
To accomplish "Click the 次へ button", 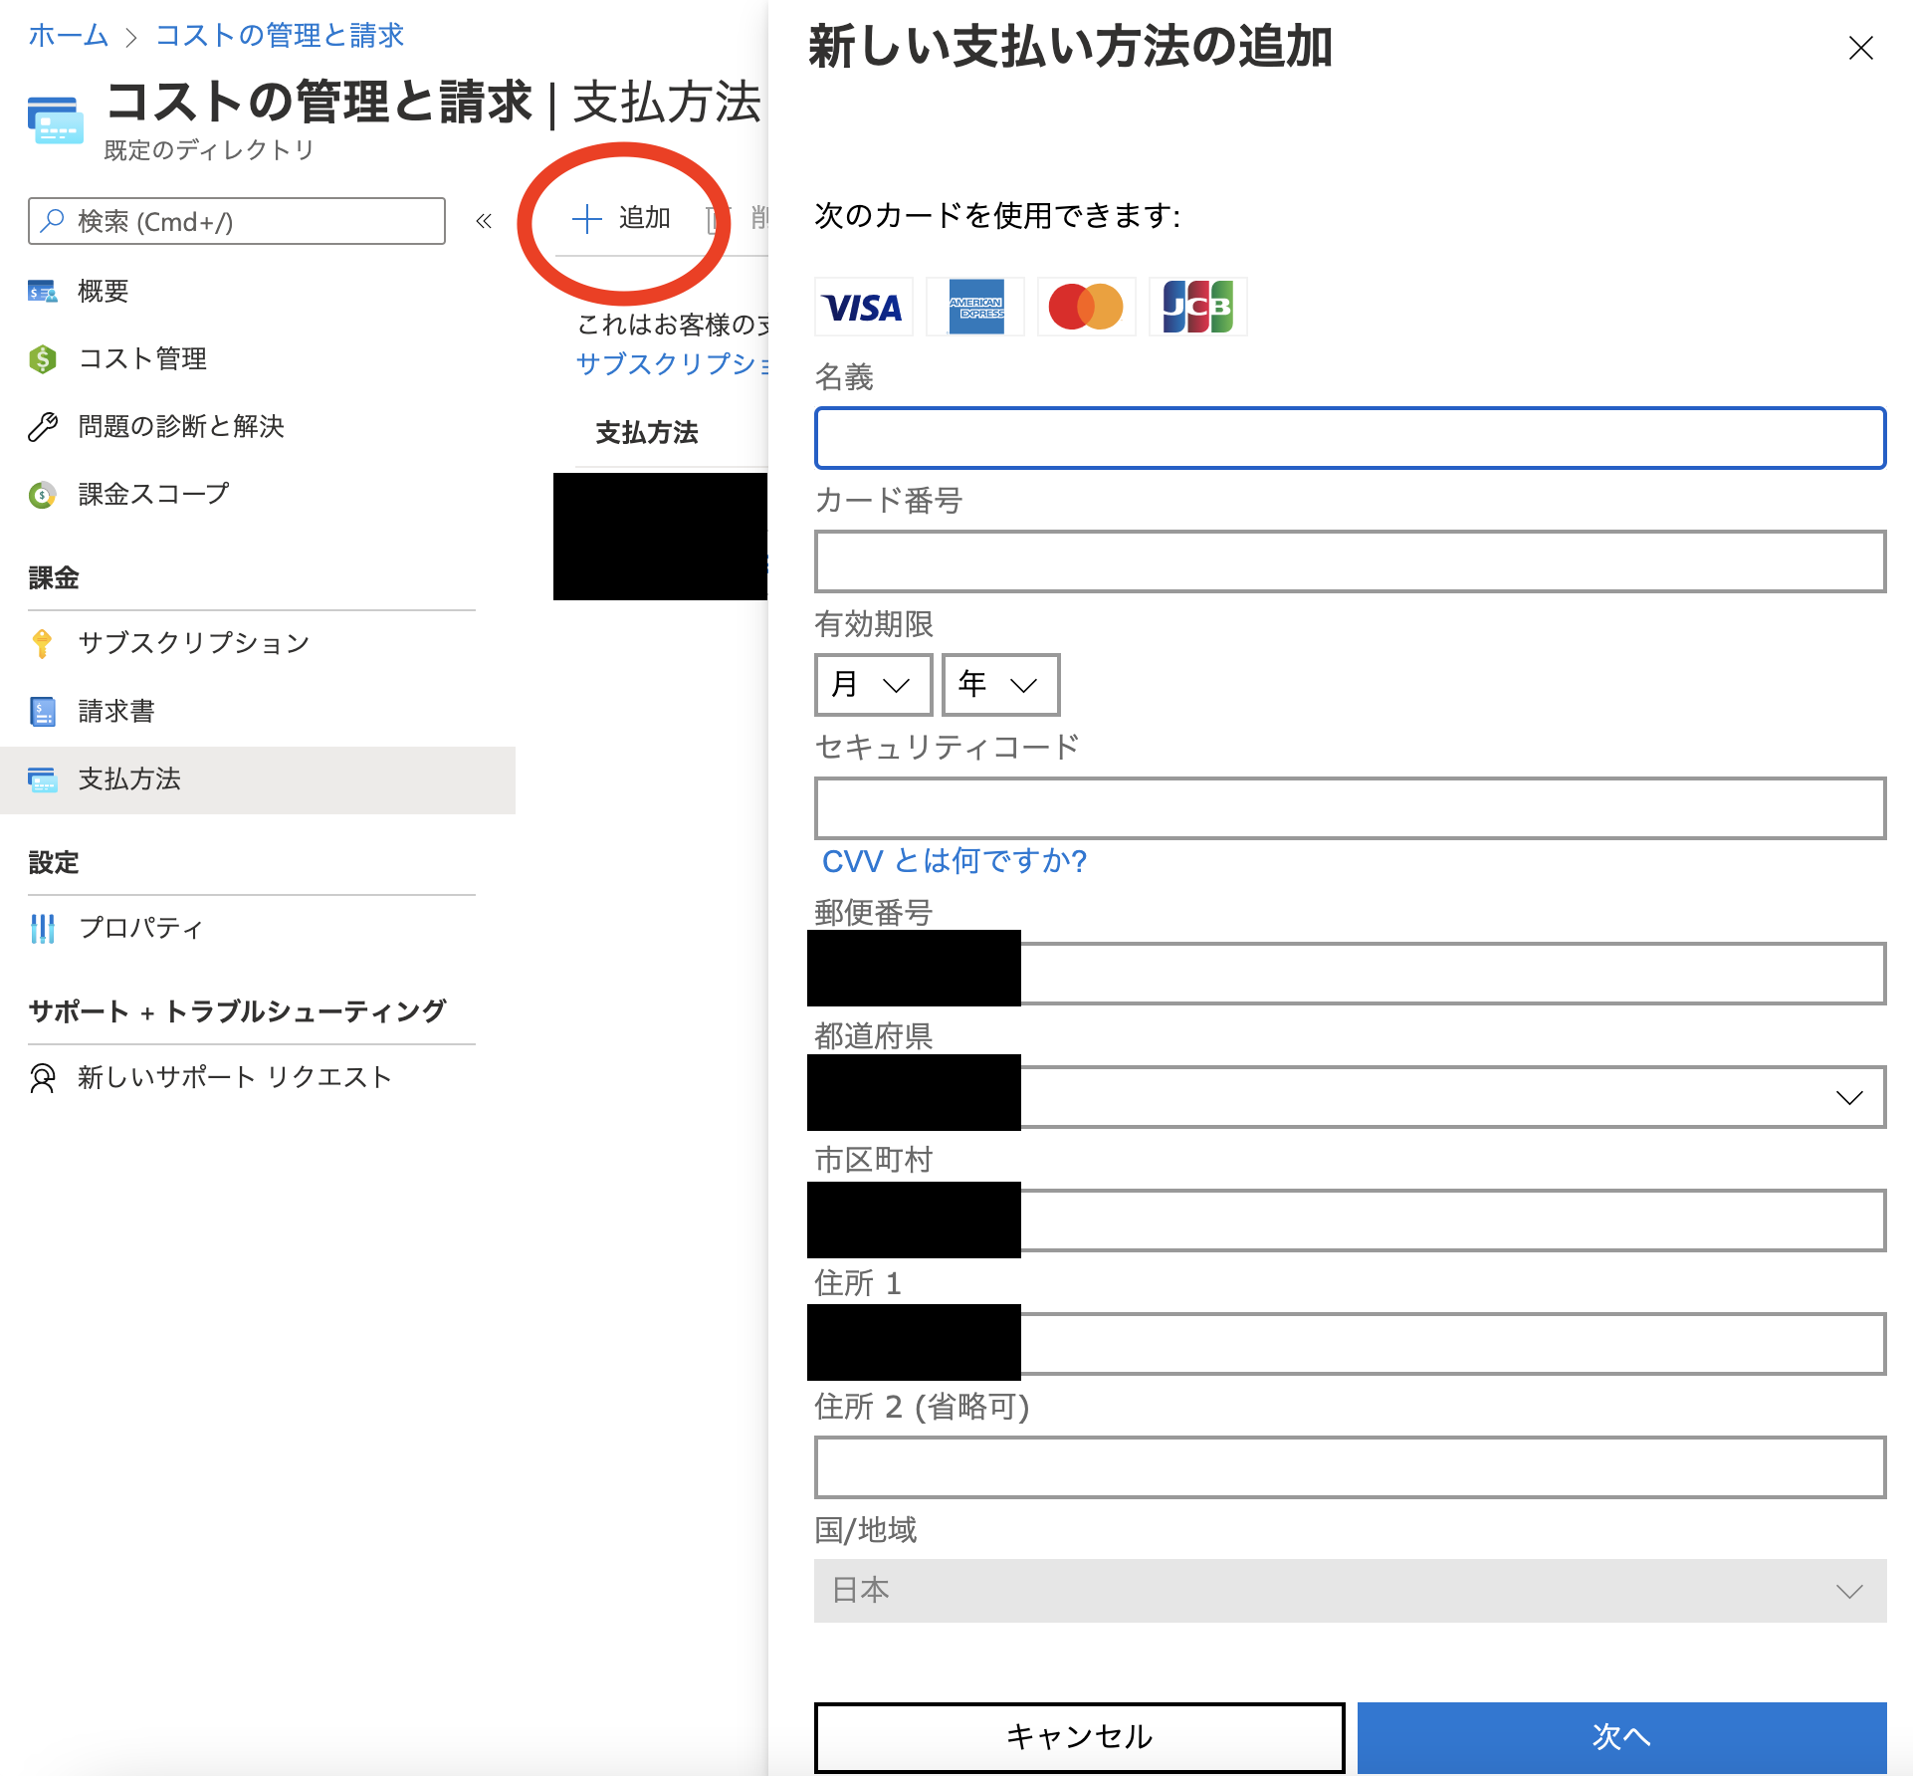I will coord(1622,1737).
